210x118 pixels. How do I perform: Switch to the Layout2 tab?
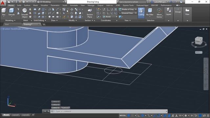[x=26, y=115]
